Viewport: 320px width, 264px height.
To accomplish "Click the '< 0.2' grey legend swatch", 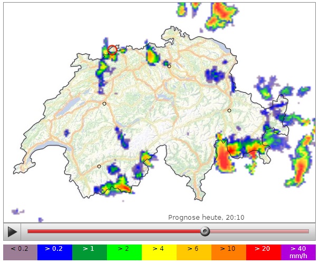I will click(20, 252).
